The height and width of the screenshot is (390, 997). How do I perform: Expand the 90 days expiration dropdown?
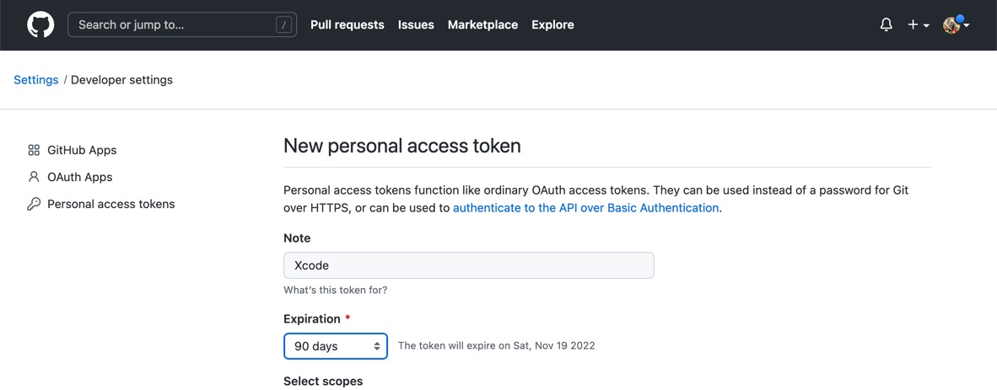[335, 346]
